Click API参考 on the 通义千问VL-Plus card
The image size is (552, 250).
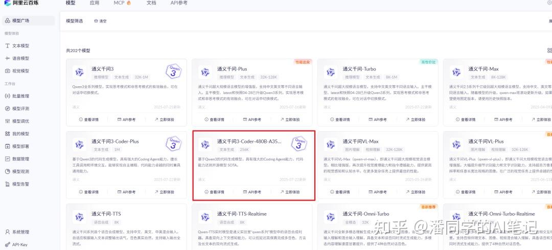[503, 192]
